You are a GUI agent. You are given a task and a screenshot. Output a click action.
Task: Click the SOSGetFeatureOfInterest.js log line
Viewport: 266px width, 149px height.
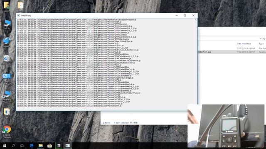tap(79, 61)
